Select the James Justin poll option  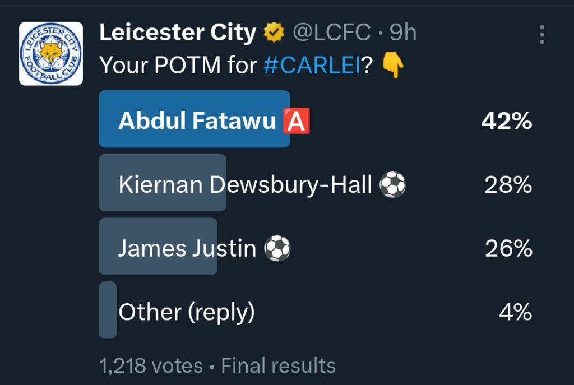pos(187,247)
